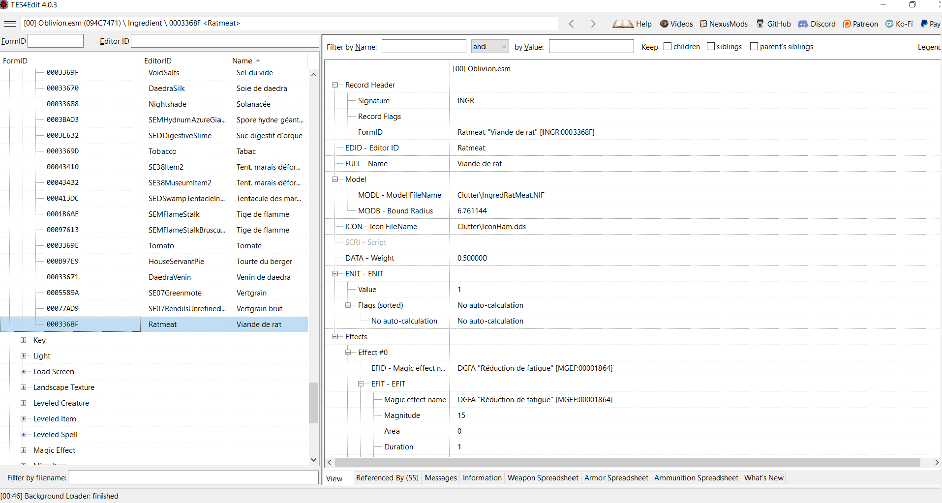This screenshot has height=503, width=942.
Task: Expand the Landscape Texture group
Action: pyautogui.click(x=23, y=387)
